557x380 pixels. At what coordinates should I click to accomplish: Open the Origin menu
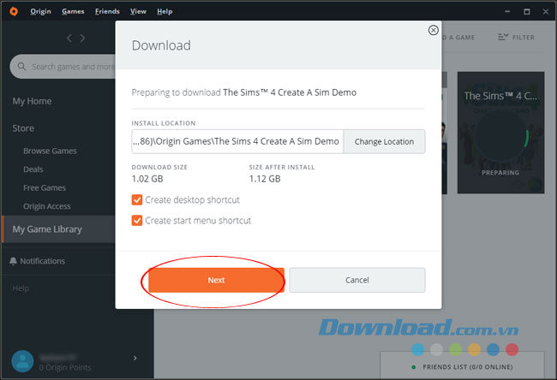click(x=40, y=11)
